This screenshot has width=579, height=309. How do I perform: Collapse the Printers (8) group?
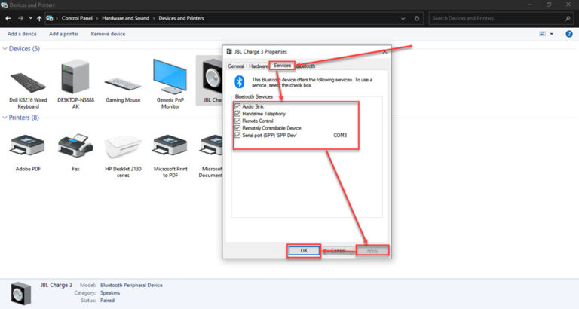coord(5,118)
